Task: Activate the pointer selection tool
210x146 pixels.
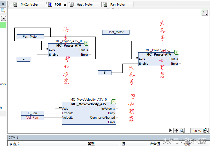Action: point(171,131)
